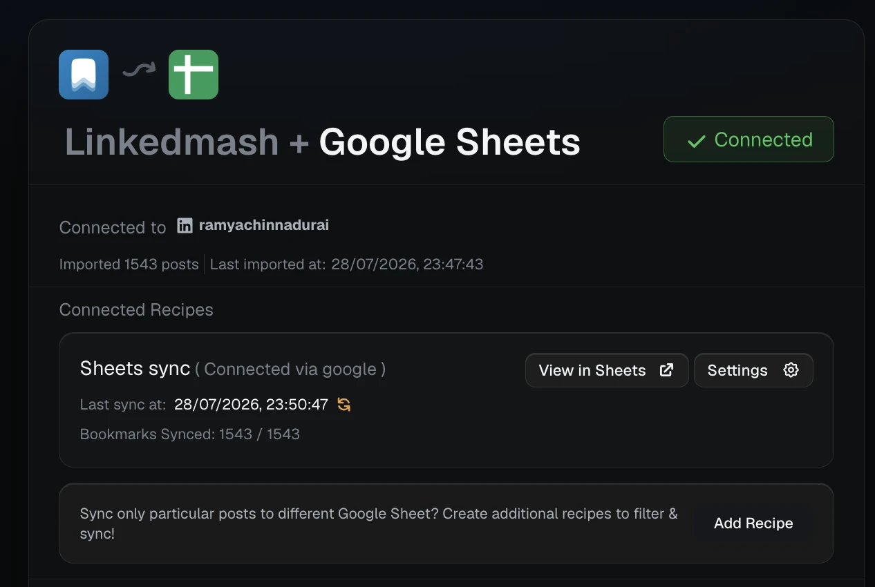Click the 'Sheets sync' recipe title

click(x=135, y=369)
